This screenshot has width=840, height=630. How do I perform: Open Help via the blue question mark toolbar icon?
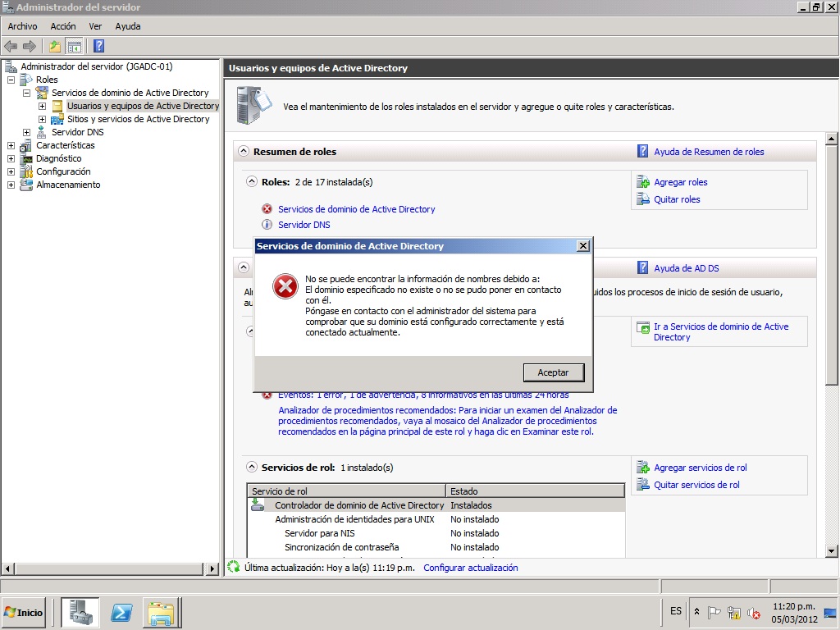tap(98, 46)
